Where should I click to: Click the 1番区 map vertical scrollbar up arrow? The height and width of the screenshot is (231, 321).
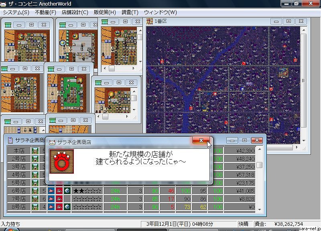[304, 30]
